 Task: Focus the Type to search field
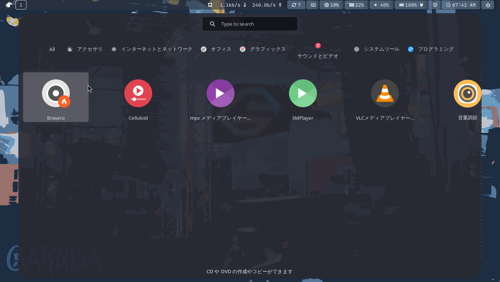(250, 24)
